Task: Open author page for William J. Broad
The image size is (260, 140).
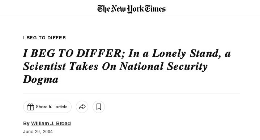Action: click(x=51, y=123)
